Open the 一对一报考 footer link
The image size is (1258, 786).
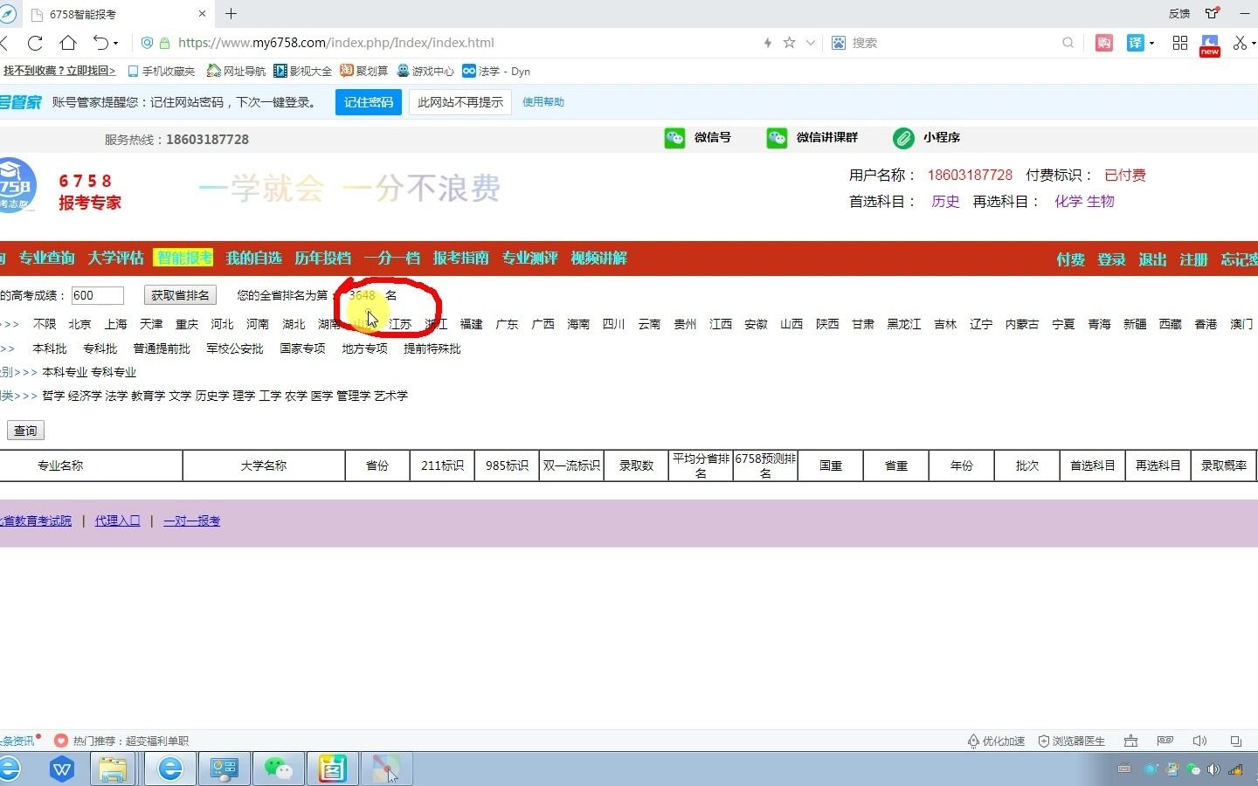[191, 521]
